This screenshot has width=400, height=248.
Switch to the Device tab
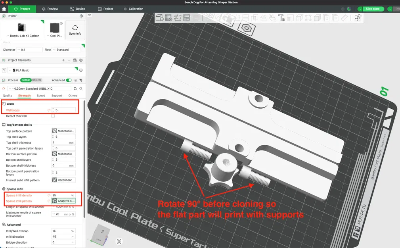78,9
